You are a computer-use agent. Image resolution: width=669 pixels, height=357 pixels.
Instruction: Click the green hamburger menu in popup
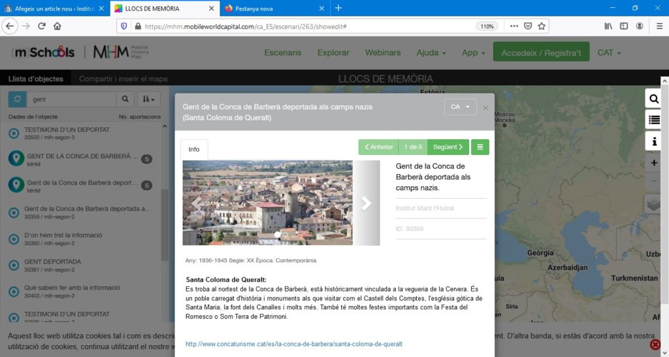480,147
